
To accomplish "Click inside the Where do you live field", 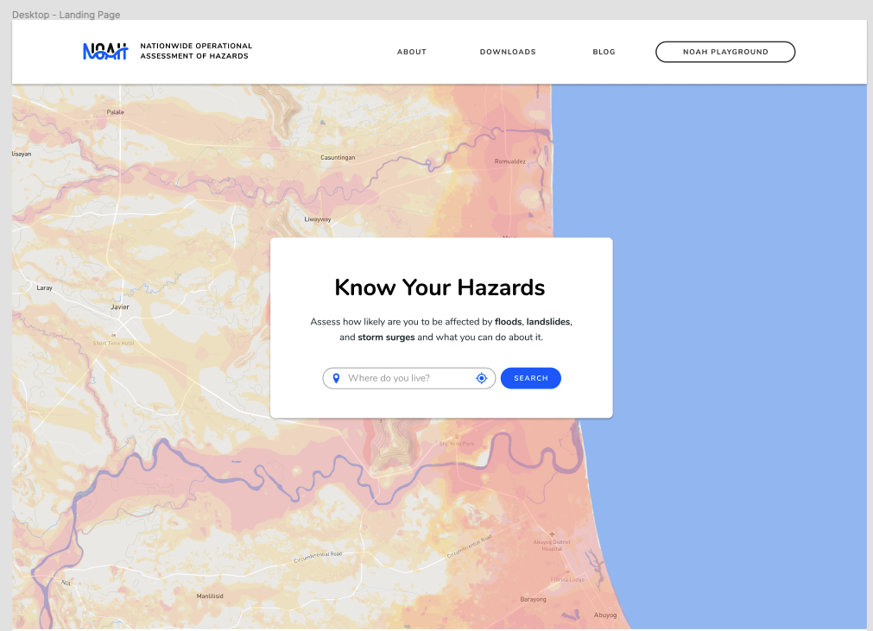I will pos(406,378).
